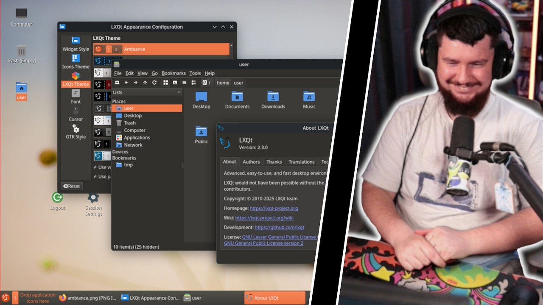This screenshot has height=305, width=543.
Task: Switch to About LXQt taskbar entry
Action: point(275,298)
